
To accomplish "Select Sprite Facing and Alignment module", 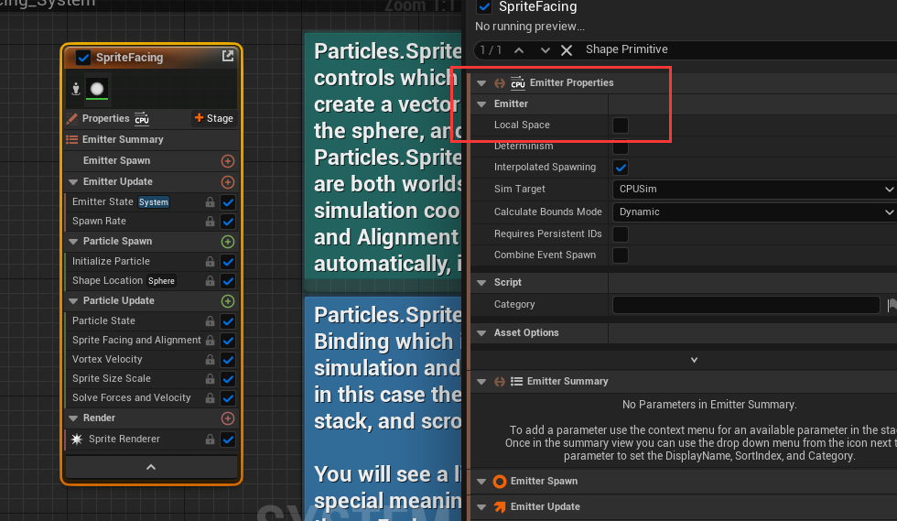I will pyautogui.click(x=136, y=341).
